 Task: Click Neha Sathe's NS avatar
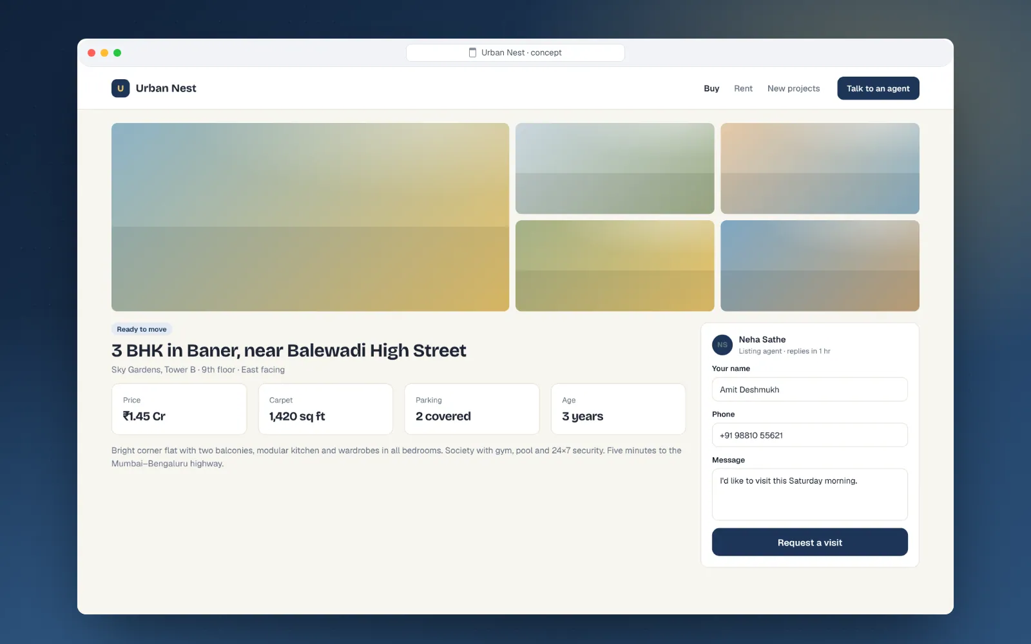coord(722,345)
